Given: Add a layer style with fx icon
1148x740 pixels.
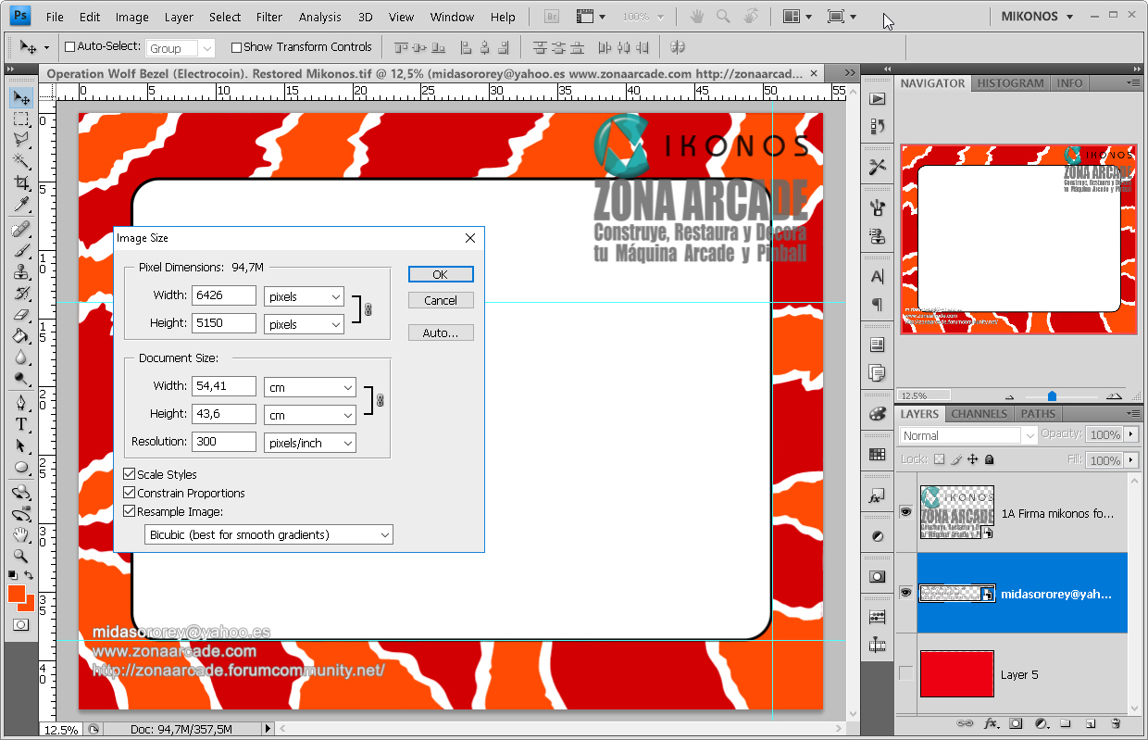Looking at the screenshot, I should click(991, 723).
